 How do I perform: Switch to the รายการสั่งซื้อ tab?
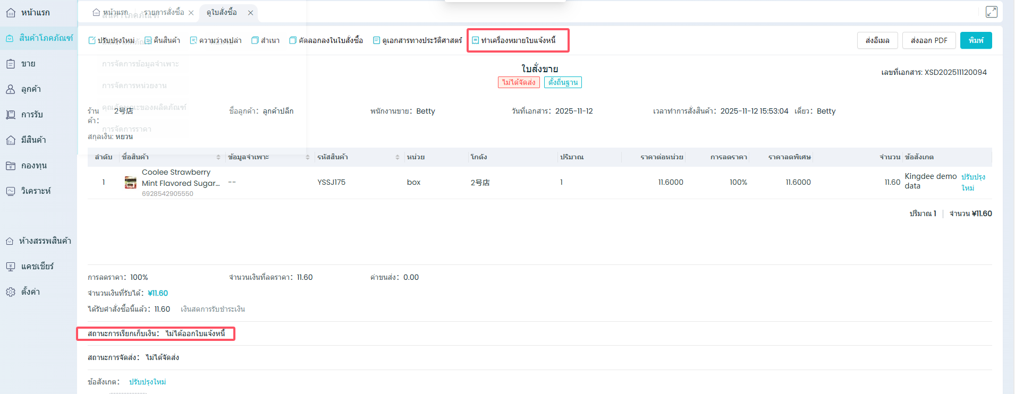[x=164, y=12]
